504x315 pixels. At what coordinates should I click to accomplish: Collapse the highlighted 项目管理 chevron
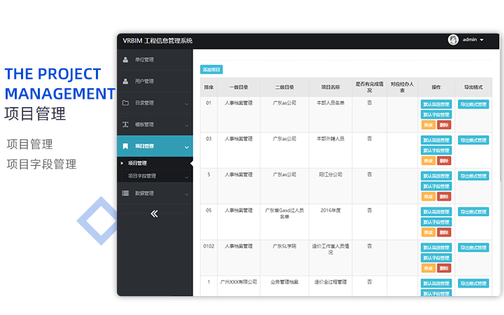187,147
